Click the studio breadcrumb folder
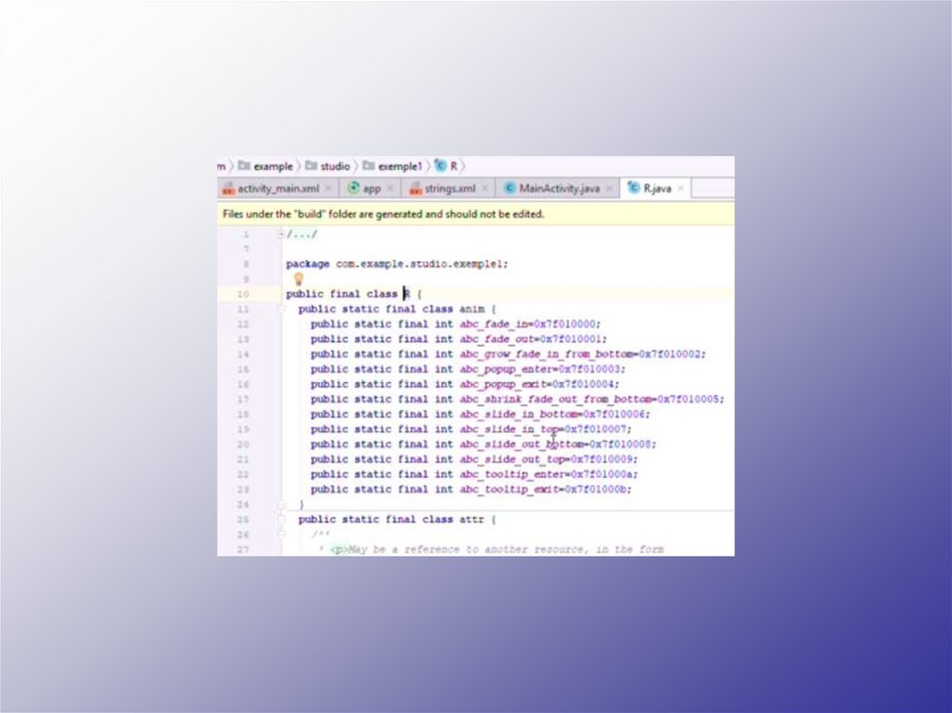 coord(328,165)
